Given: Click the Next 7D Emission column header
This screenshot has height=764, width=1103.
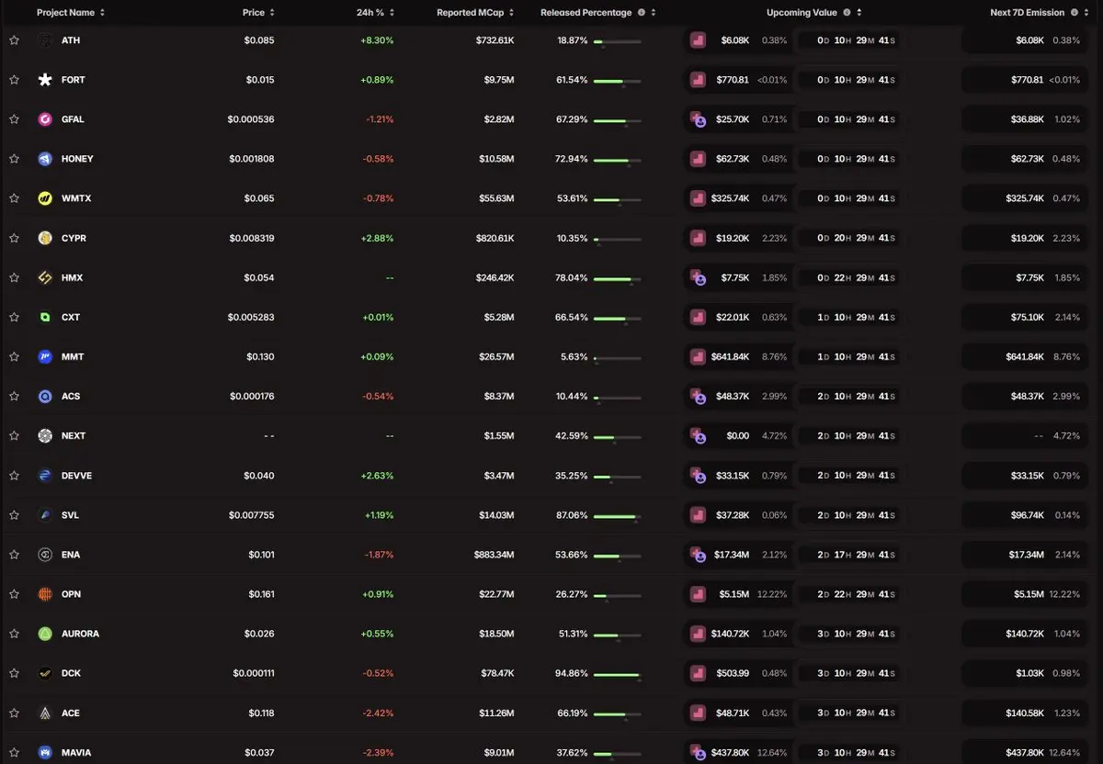Looking at the screenshot, I should 1028,13.
